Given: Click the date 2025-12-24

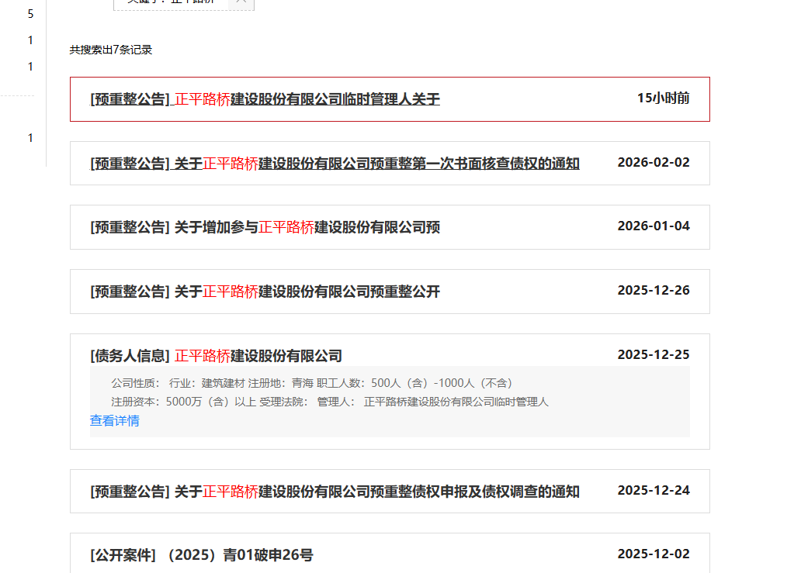Looking at the screenshot, I should tap(654, 490).
